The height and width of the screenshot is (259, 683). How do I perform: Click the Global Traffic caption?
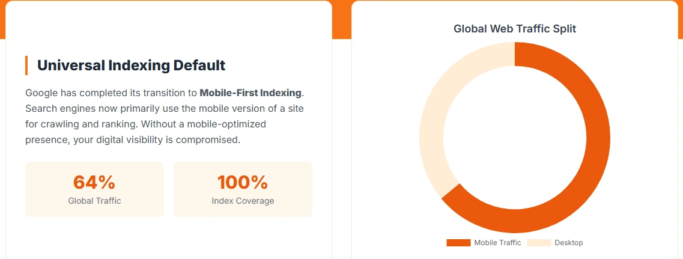94,201
